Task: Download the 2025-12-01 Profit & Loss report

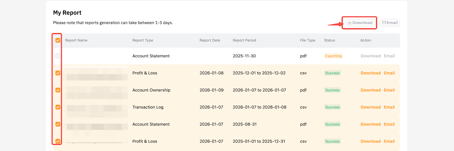Action: [370, 73]
